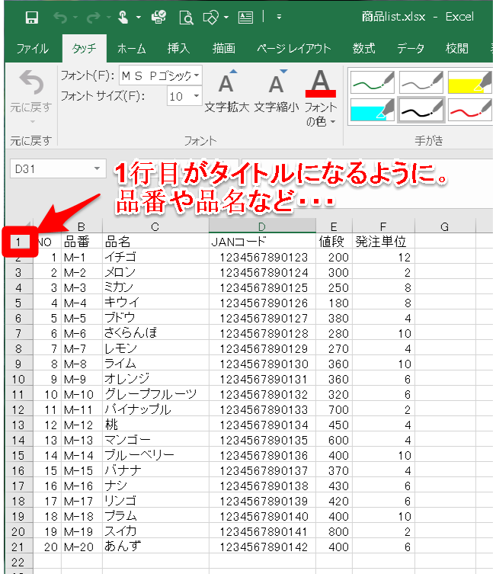Click the quick print icon in quick access toolbar

coord(158,18)
